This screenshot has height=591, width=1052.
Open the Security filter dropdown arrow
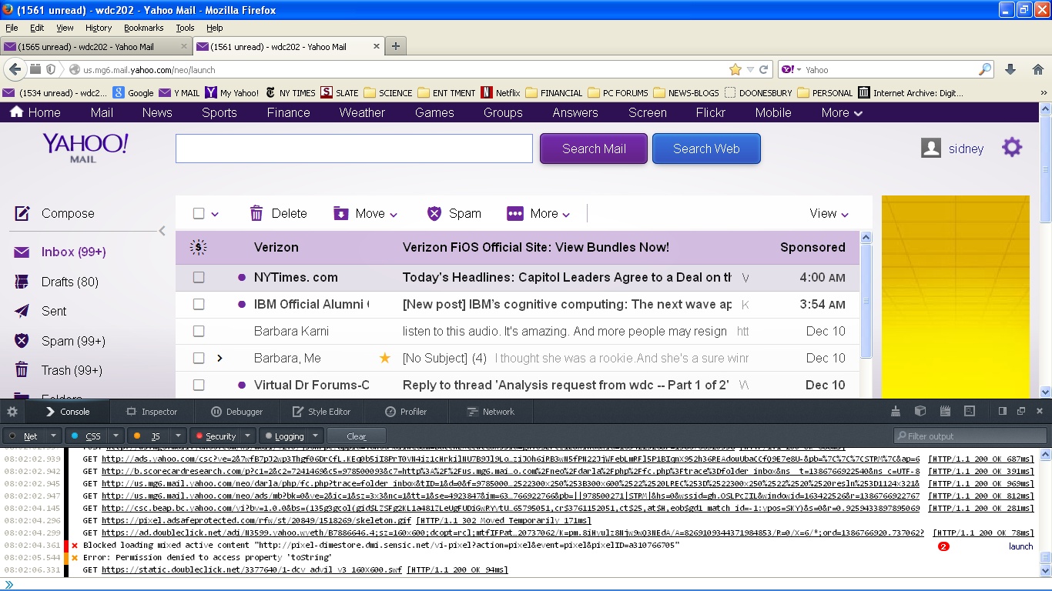(x=246, y=436)
